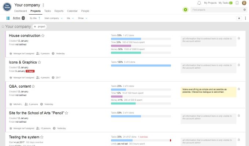
Task: Click the favorites star filter button
Action: click(x=239, y=18)
